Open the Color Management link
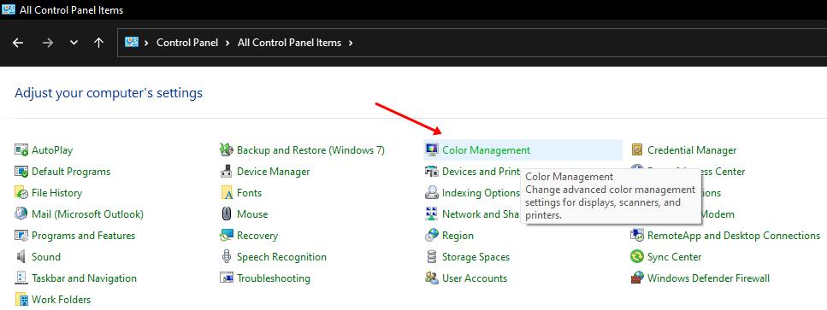This screenshot has width=827, height=310. (487, 150)
